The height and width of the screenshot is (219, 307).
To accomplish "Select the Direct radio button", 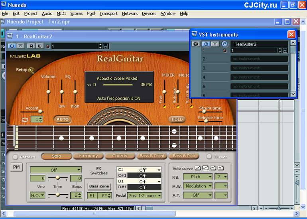I will (209, 156).
